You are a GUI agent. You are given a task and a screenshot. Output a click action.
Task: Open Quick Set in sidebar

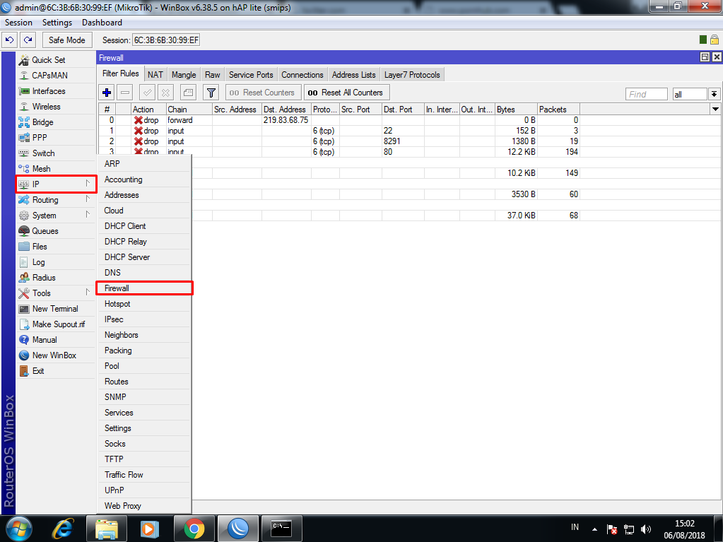[x=57, y=60]
